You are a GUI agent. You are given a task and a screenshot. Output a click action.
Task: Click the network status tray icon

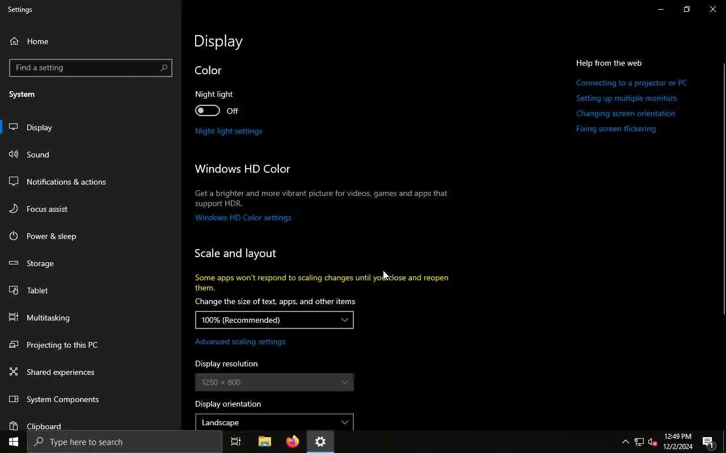coord(639,442)
